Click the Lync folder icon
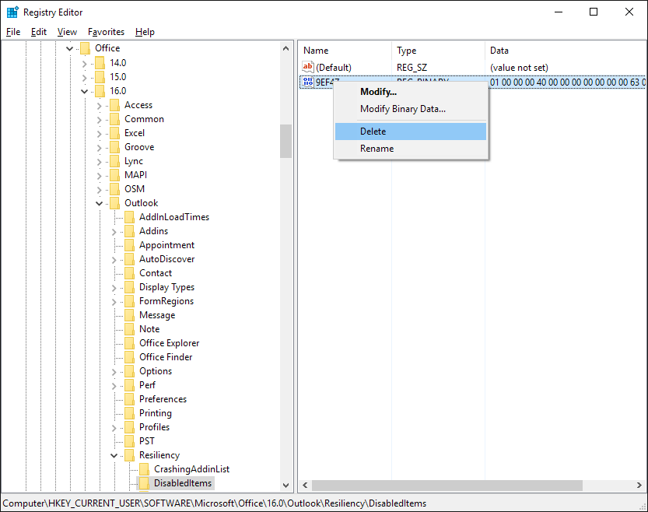 [114, 161]
